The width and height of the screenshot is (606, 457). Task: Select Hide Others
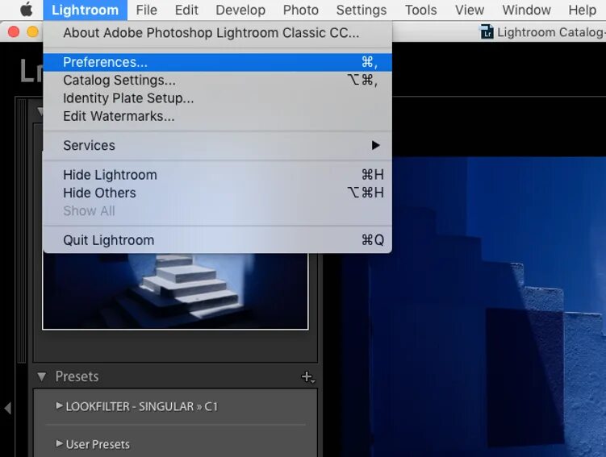[218, 193]
